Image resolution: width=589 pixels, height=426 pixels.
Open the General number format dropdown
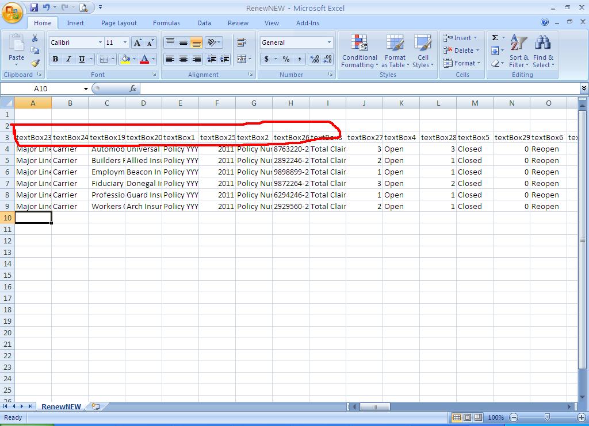pos(329,42)
